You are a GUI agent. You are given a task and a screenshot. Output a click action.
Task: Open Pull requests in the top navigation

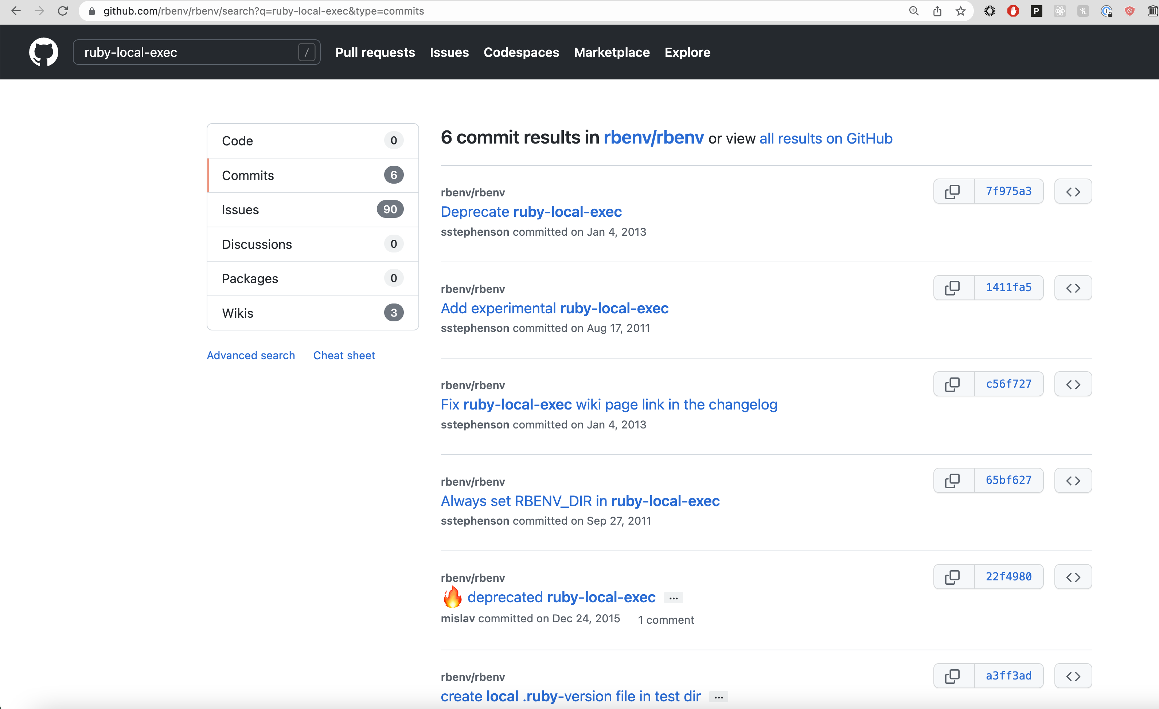[x=375, y=52]
